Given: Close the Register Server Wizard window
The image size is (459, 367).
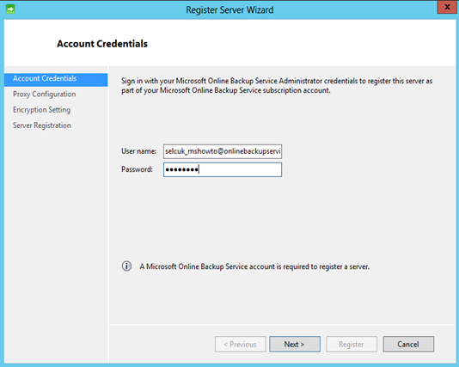Looking at the screenshot, I should 447,7.
